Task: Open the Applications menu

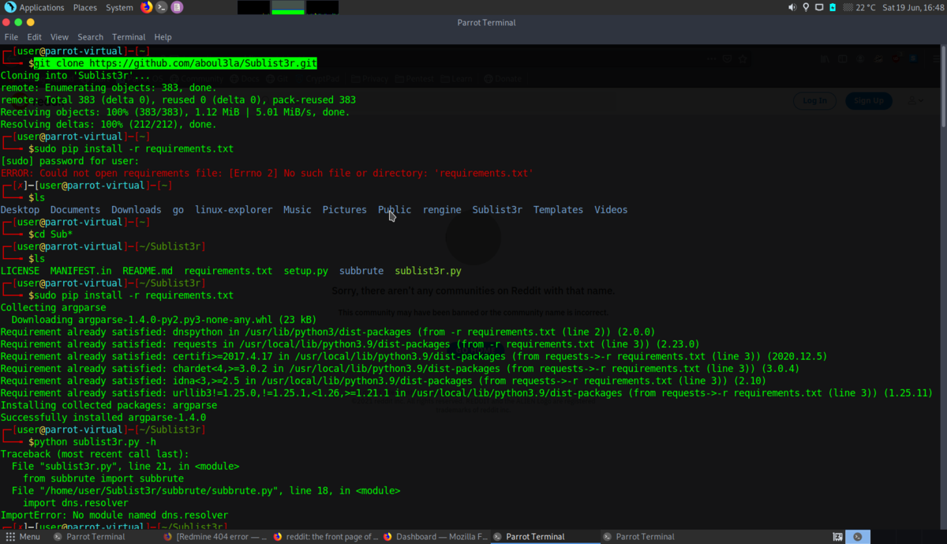Action: point(42,7)
